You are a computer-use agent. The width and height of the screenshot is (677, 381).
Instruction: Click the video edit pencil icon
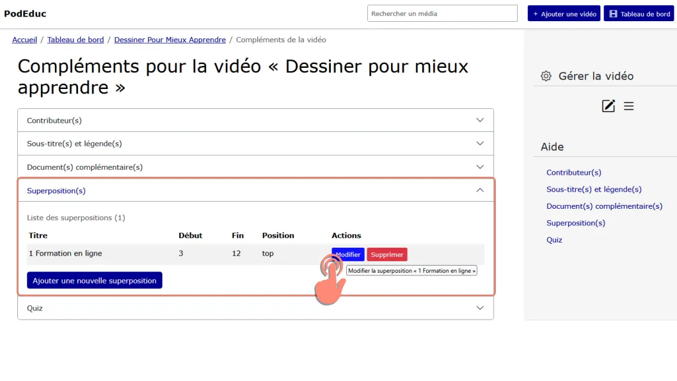tap(609, 106)
